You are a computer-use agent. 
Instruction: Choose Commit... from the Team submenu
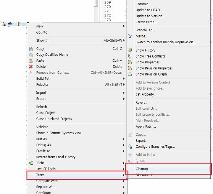point(143,4)
